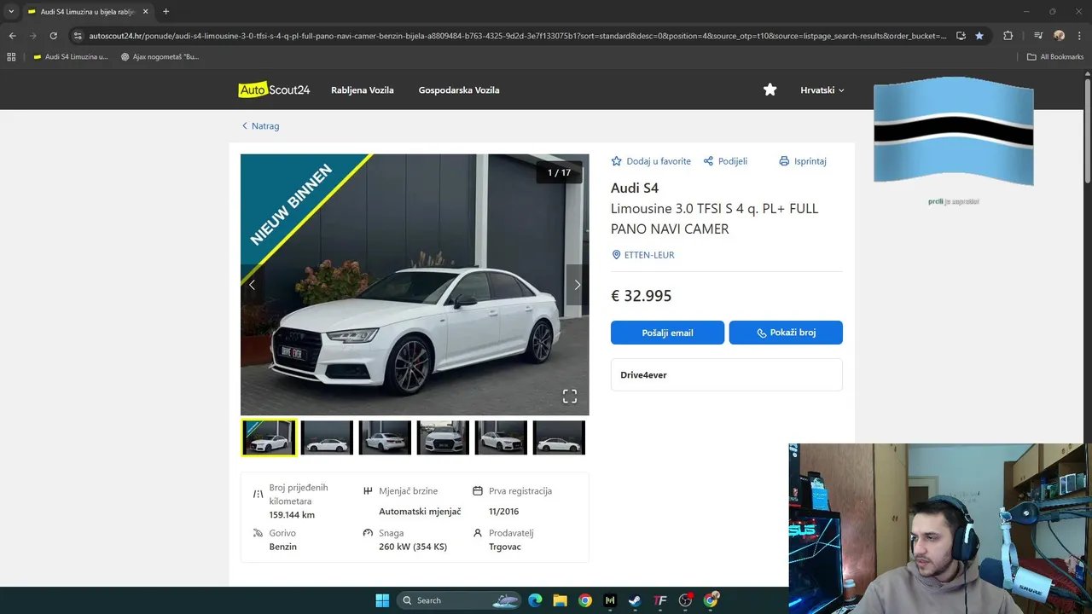Image resolution: width=1092 pixels, height=614 pixels.
Task: Open File Explorer from taskbar
Action: pos(560,600)
